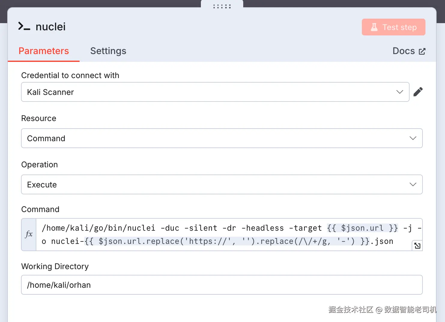Image resolution: width=445 pixels, height=322 pixels.
Task: Edit Kali Scanner credential with pencil icon
Action: (x=418, y=92)
